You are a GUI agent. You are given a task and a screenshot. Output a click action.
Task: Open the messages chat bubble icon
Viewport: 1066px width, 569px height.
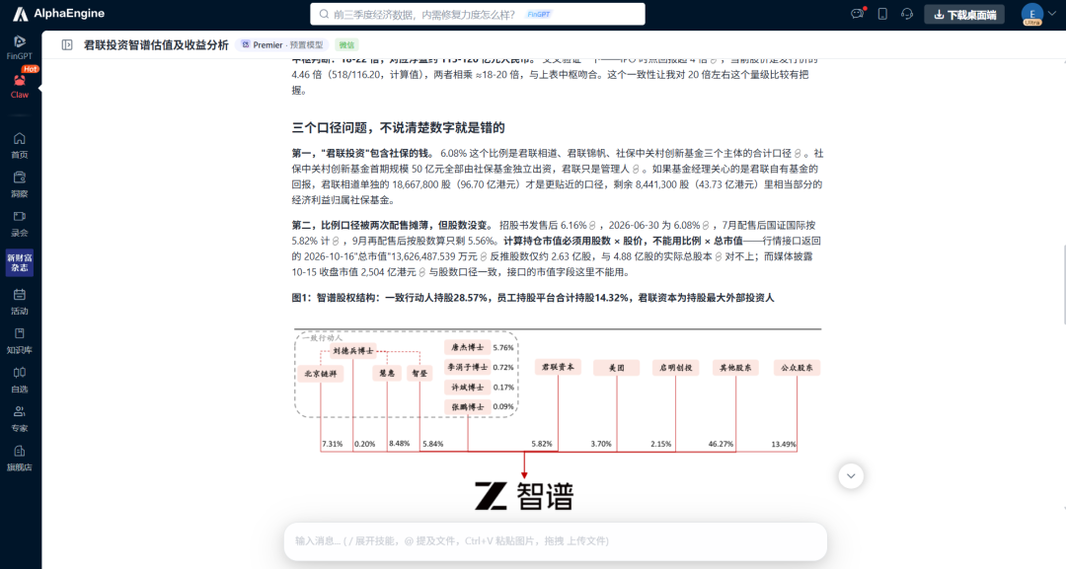tap(858, 14)
